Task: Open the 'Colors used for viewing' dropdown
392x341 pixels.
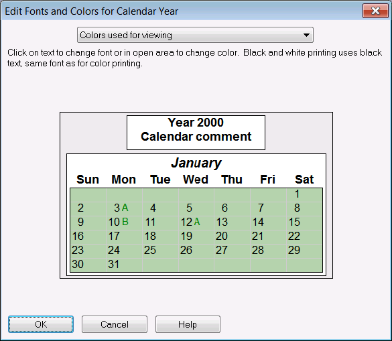Action: click(x=195, y=35)
